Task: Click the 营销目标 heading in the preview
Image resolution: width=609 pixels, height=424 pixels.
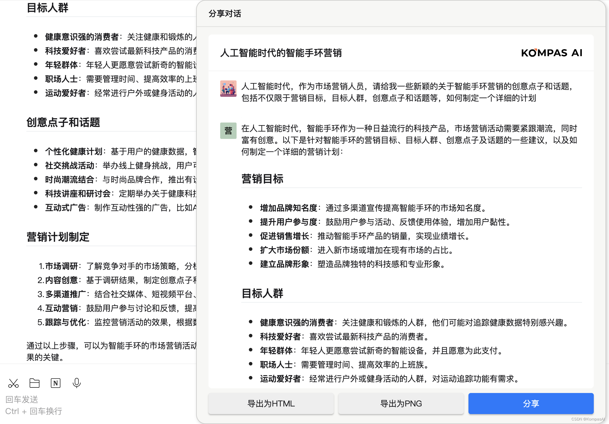Action: coord(262,179)
